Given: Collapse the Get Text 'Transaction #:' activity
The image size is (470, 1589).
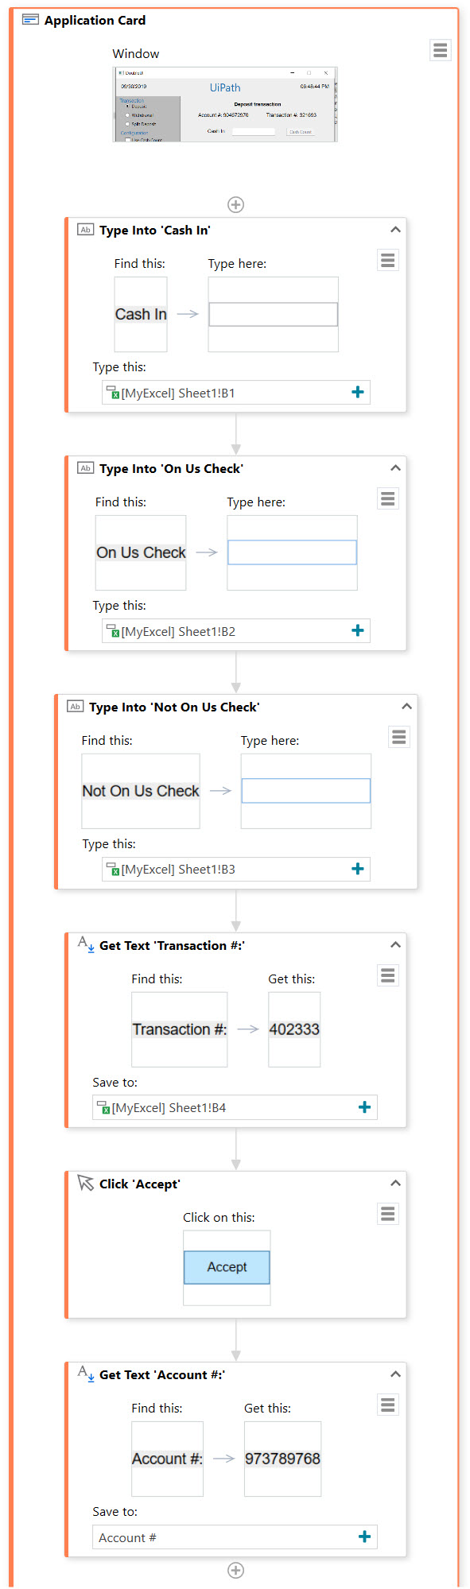Looking at the screenshot, I should tap(395, 945).
